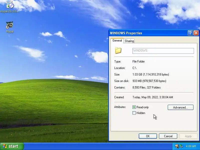200x150 pixels.
Task: Click the keys security tray icon
Action: [x=177, y=146]
